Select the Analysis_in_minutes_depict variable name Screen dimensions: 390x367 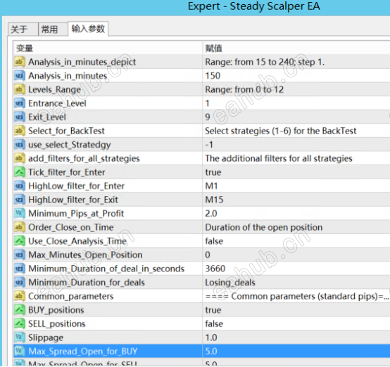pyautogui.click(x=82, y=62)
